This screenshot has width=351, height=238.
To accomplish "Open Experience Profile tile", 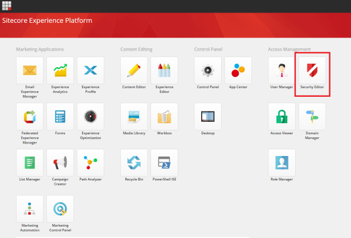I will [x=90, y=71].
